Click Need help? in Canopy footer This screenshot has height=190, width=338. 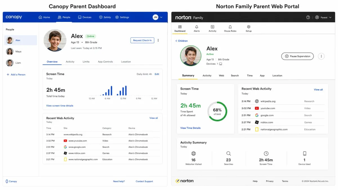pyautogui.click(x=119, y=181)
